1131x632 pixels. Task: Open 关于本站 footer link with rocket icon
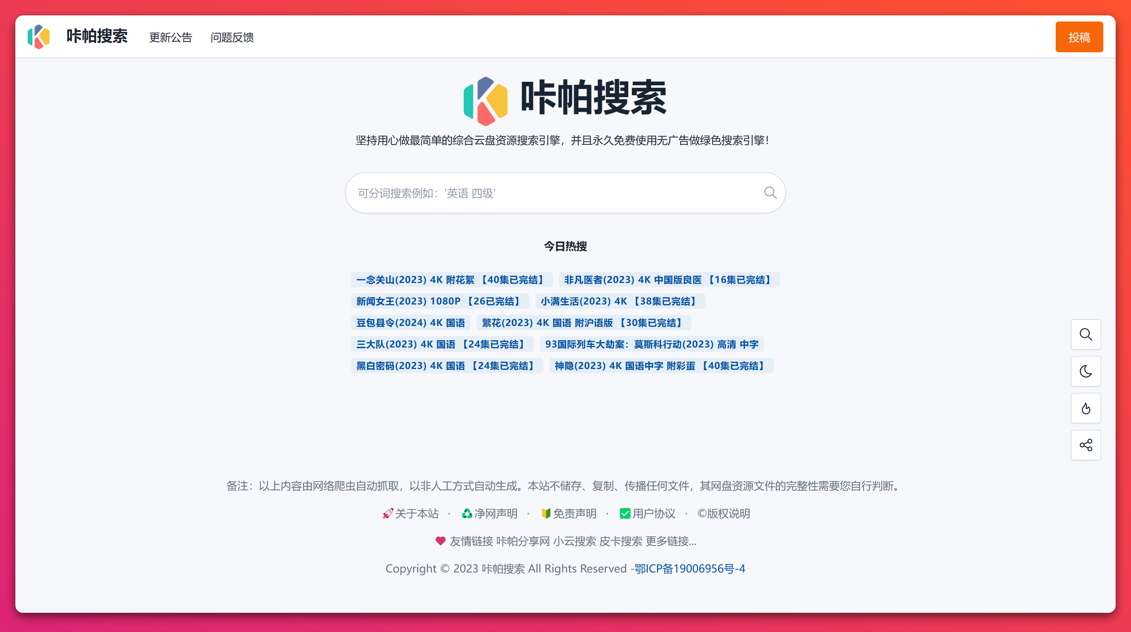[411, 513]
